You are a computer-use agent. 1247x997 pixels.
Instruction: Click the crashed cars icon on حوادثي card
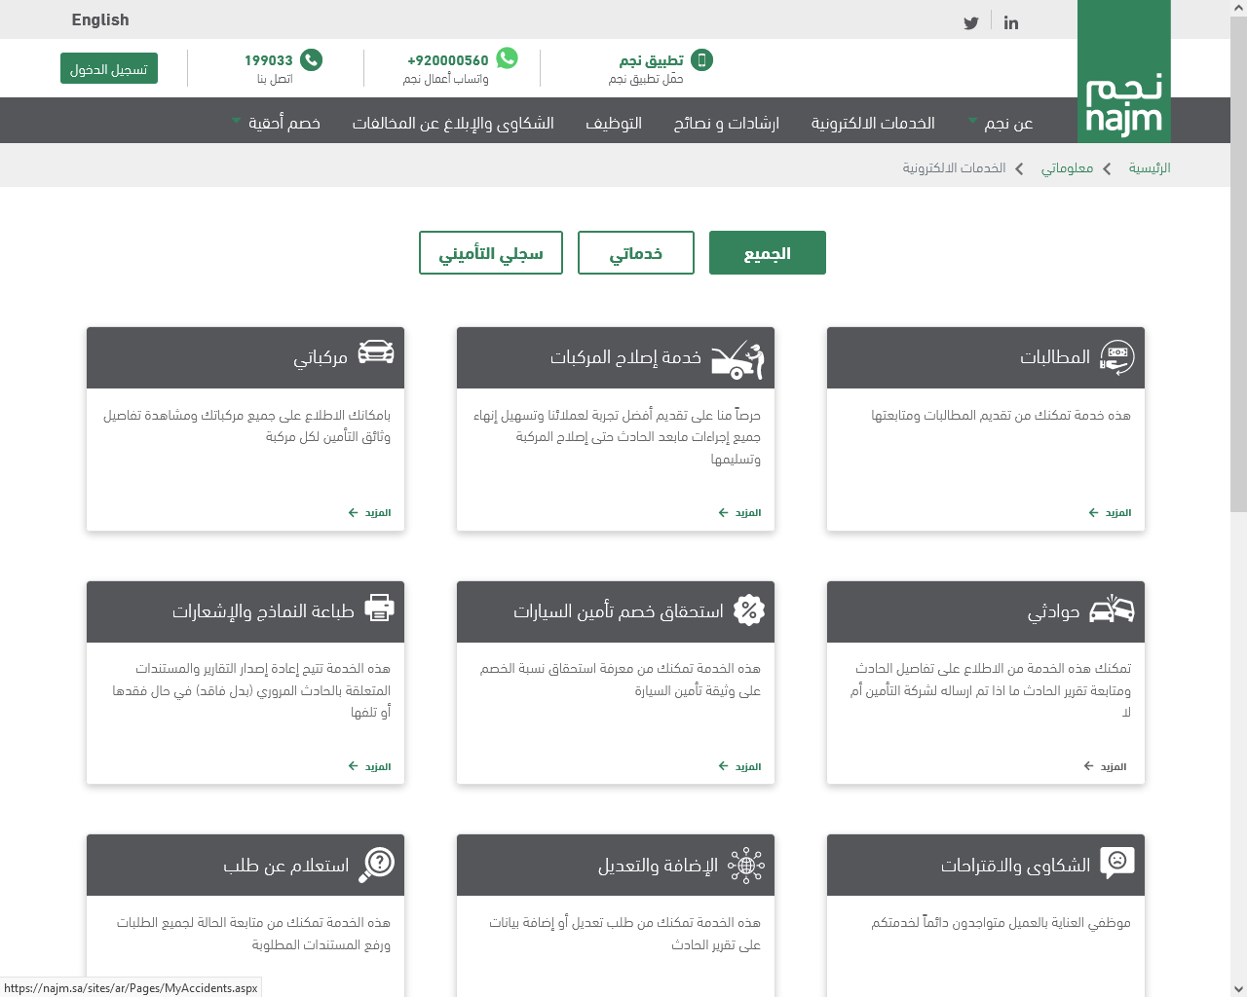(1111, 610)
